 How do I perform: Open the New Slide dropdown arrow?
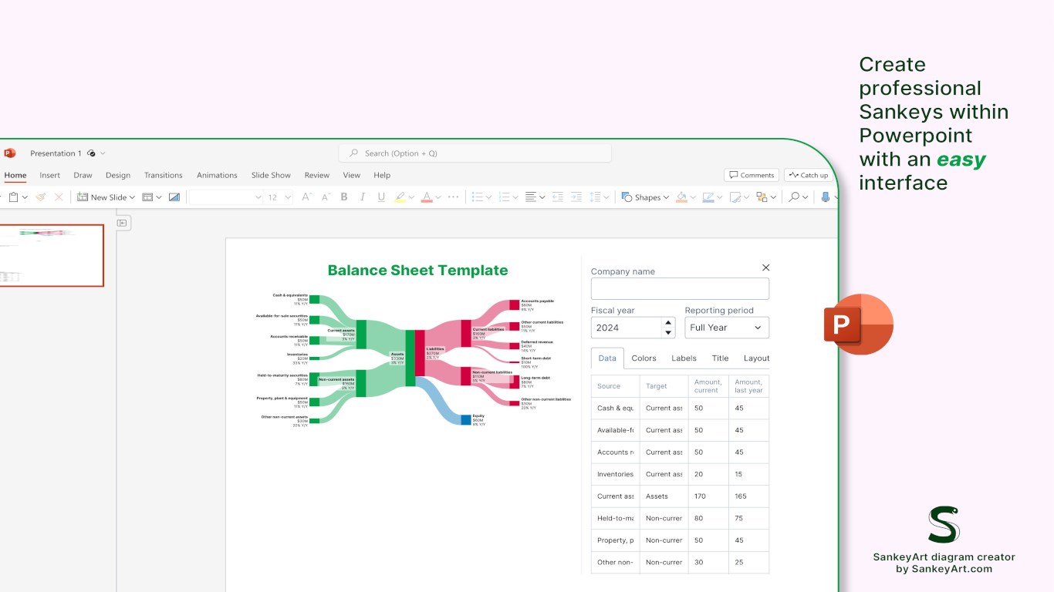coord(132,197)
